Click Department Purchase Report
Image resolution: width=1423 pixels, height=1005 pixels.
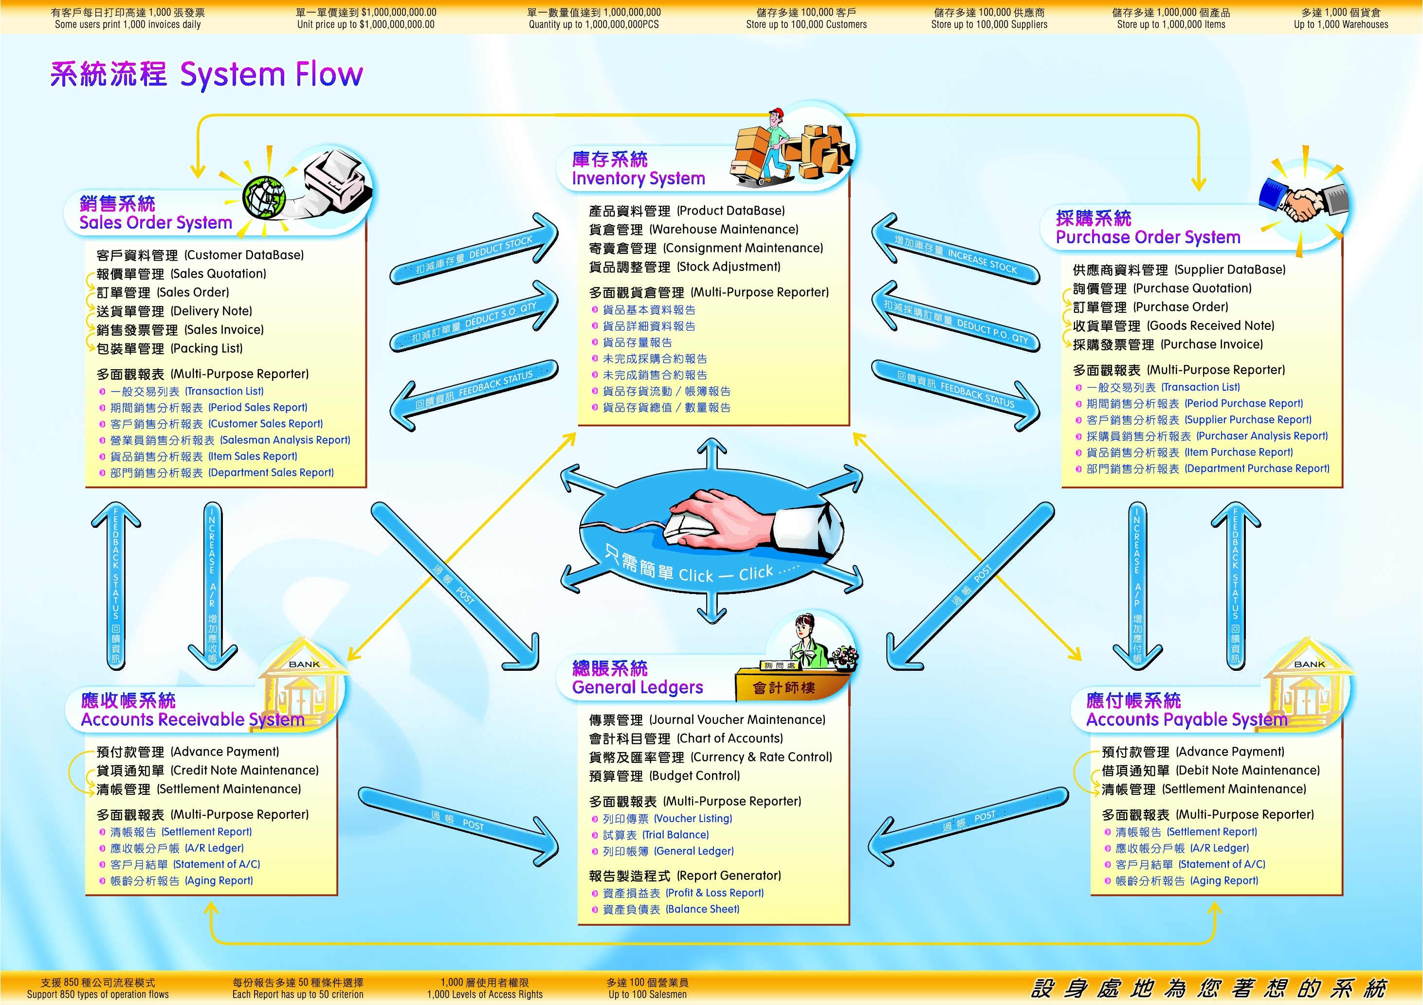click(x=1208, y=468)
